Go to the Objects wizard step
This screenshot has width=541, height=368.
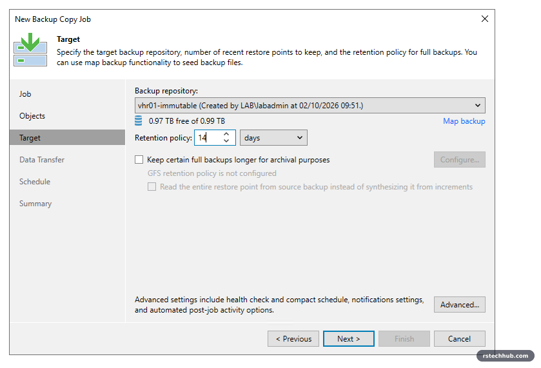pyautogui.click(x=32, y=116)
